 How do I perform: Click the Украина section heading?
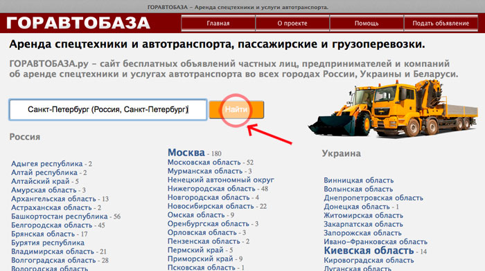click(341, 153)
